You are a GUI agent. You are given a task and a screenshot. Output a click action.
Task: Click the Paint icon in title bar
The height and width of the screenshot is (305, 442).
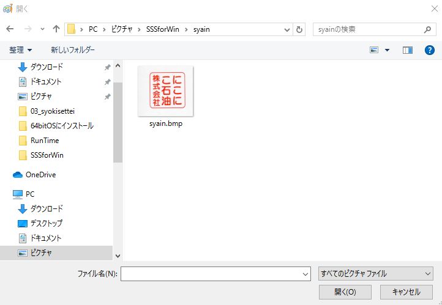pyautogui.click(x=7, y=9)
